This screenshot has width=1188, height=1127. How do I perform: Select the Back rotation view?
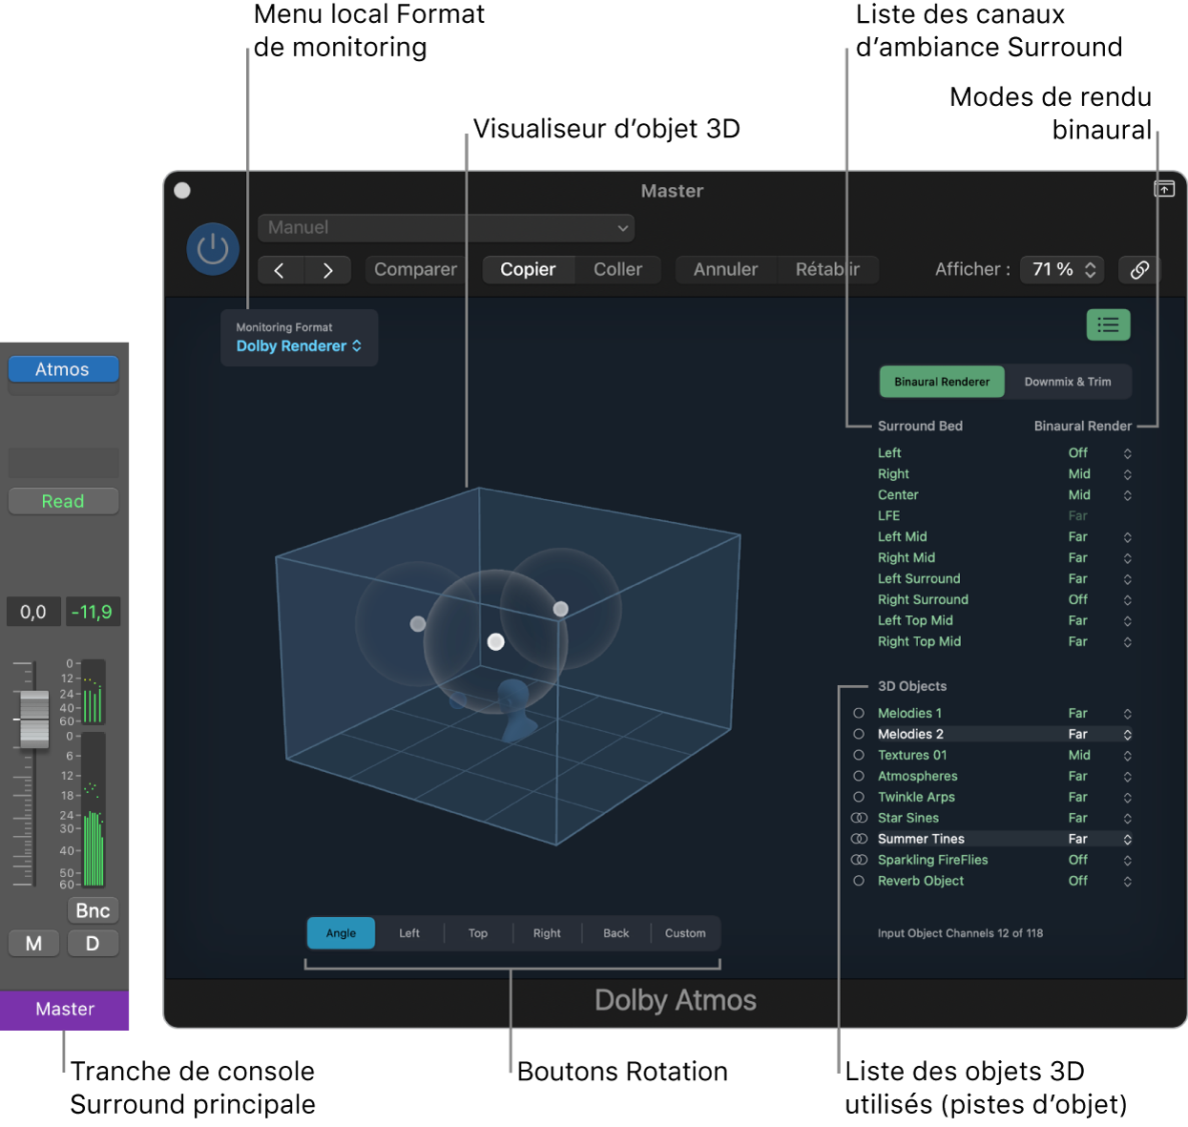pos(616,933)
